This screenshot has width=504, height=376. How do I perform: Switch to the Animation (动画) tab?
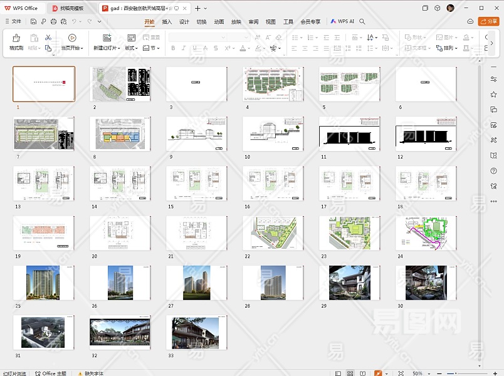pos(219,21)
